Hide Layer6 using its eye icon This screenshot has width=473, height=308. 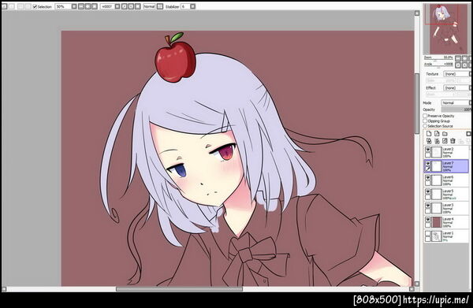point(428,177)
